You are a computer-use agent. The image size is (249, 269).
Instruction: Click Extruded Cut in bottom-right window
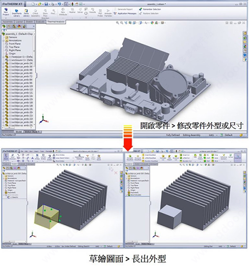[163, 157]
